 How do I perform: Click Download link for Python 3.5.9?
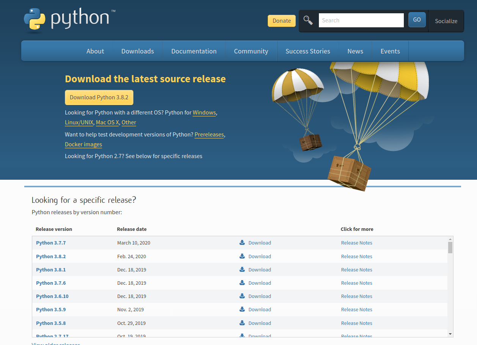[260, 309]
